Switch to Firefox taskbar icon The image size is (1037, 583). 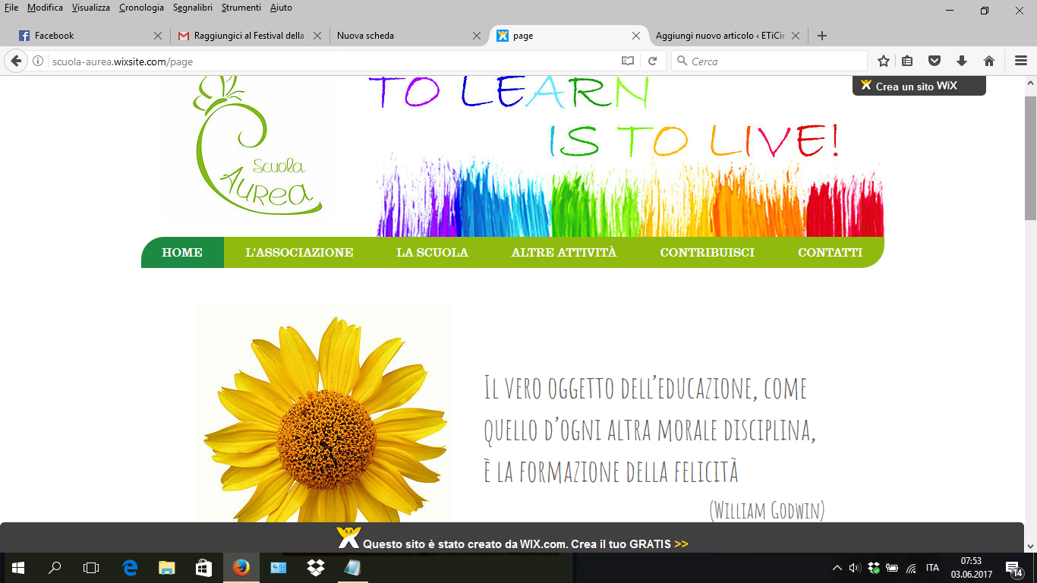pyautogui.click(x=241, y=567)
